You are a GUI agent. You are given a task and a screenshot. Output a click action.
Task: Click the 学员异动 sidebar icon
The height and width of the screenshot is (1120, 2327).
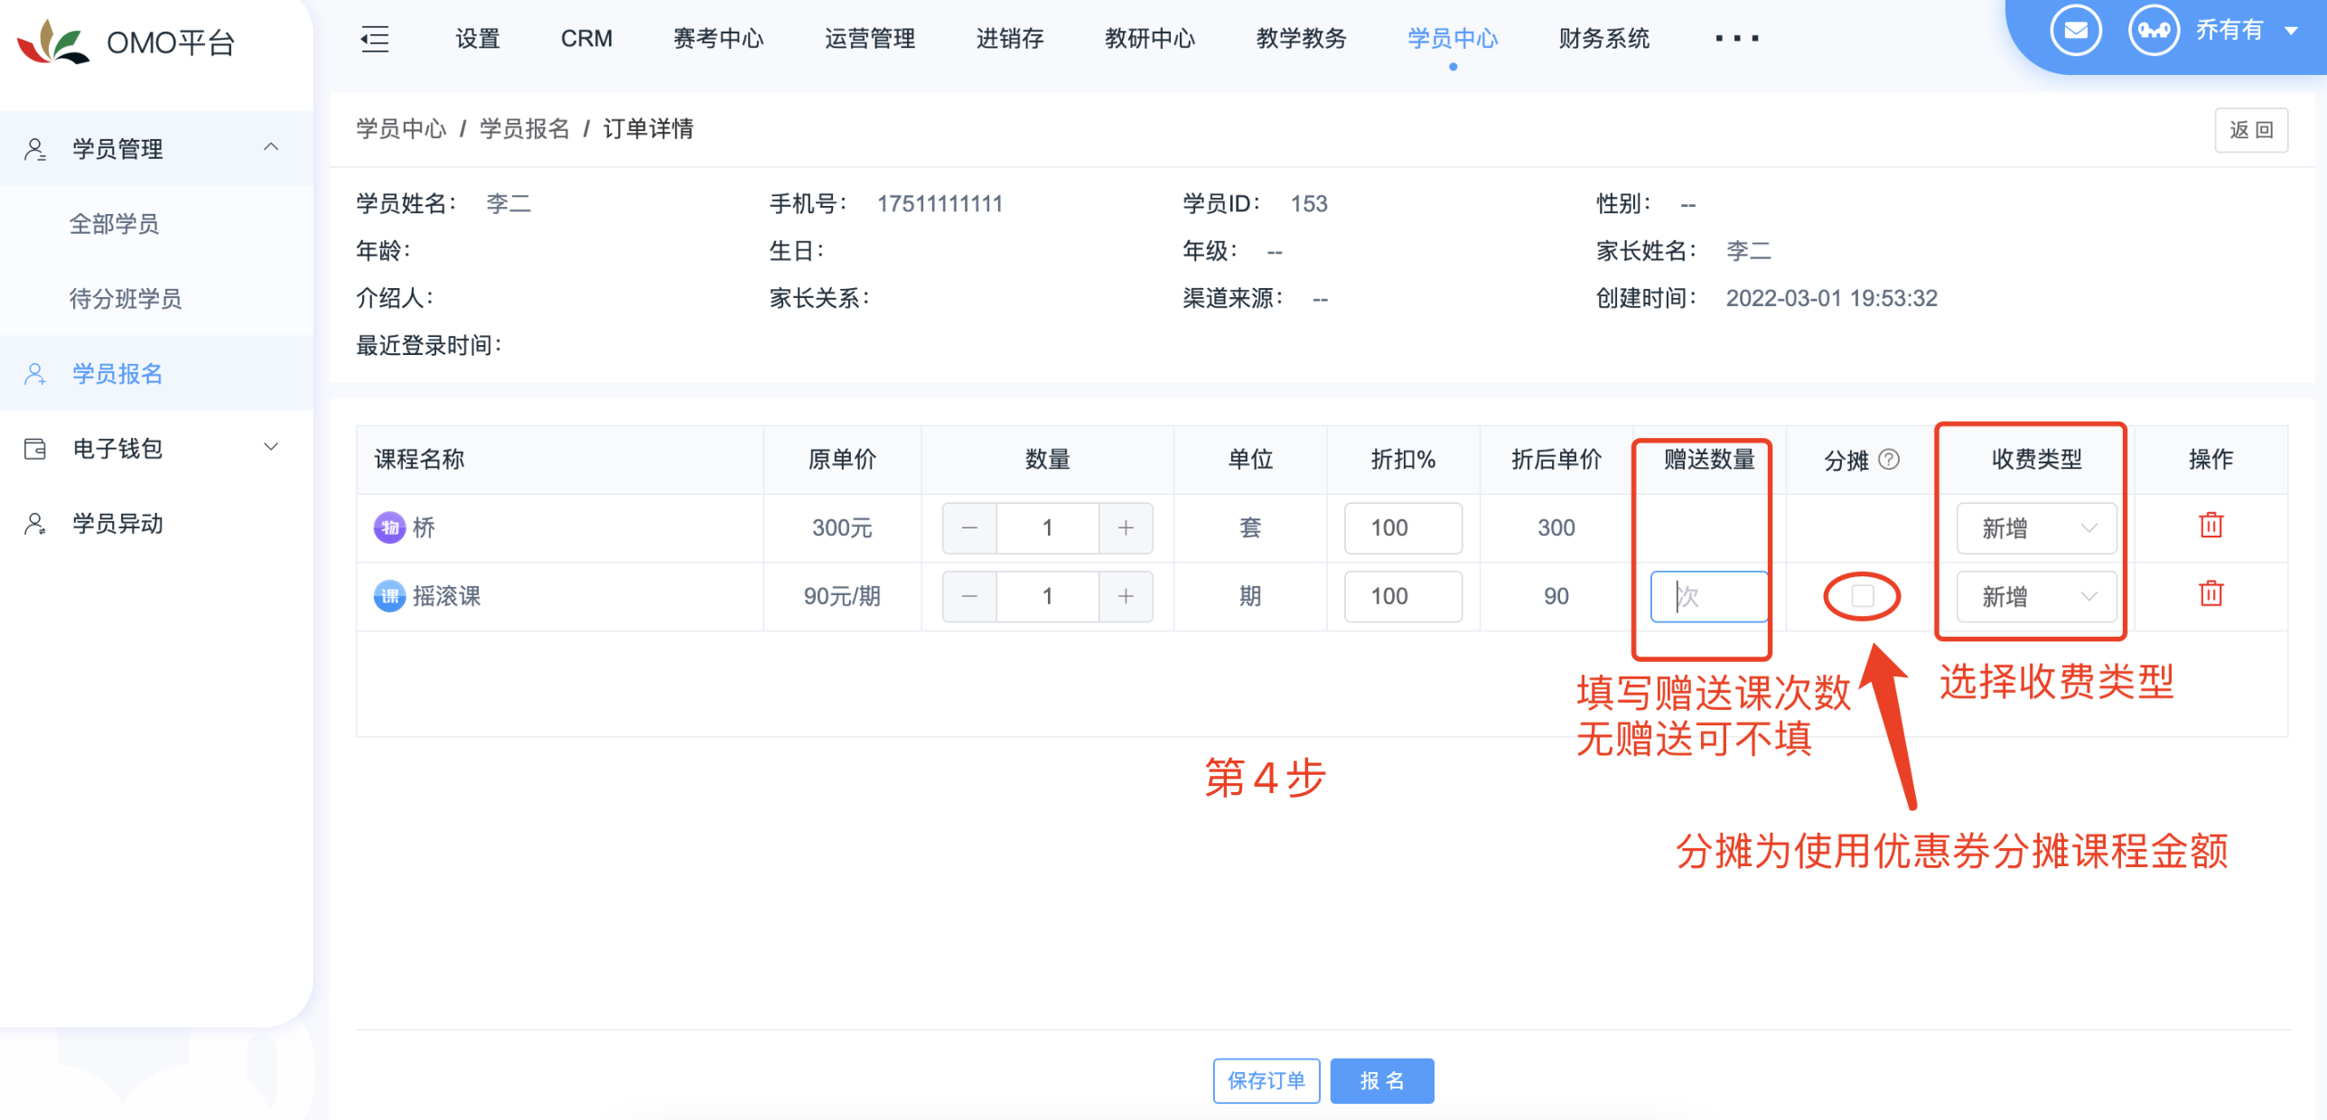[x=35, y=524]
